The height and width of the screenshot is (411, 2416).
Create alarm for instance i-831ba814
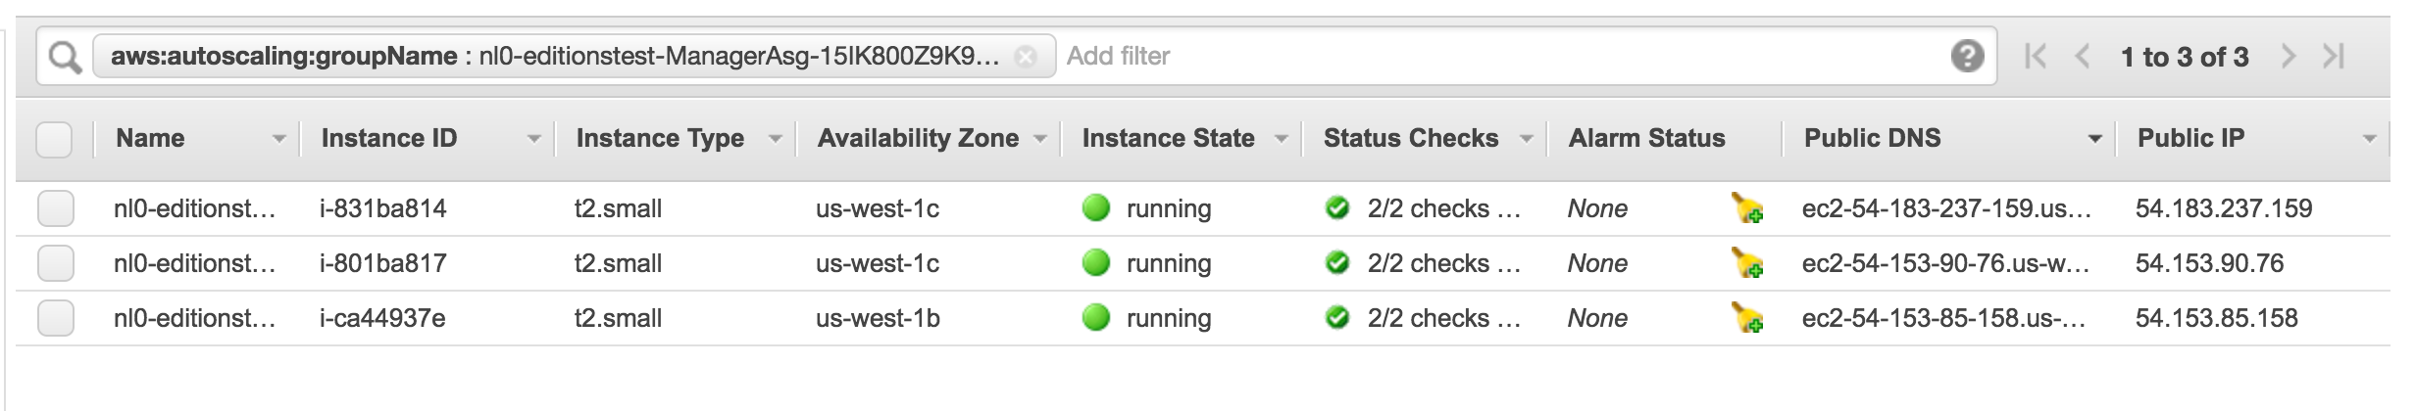(x=1747, y=208)
